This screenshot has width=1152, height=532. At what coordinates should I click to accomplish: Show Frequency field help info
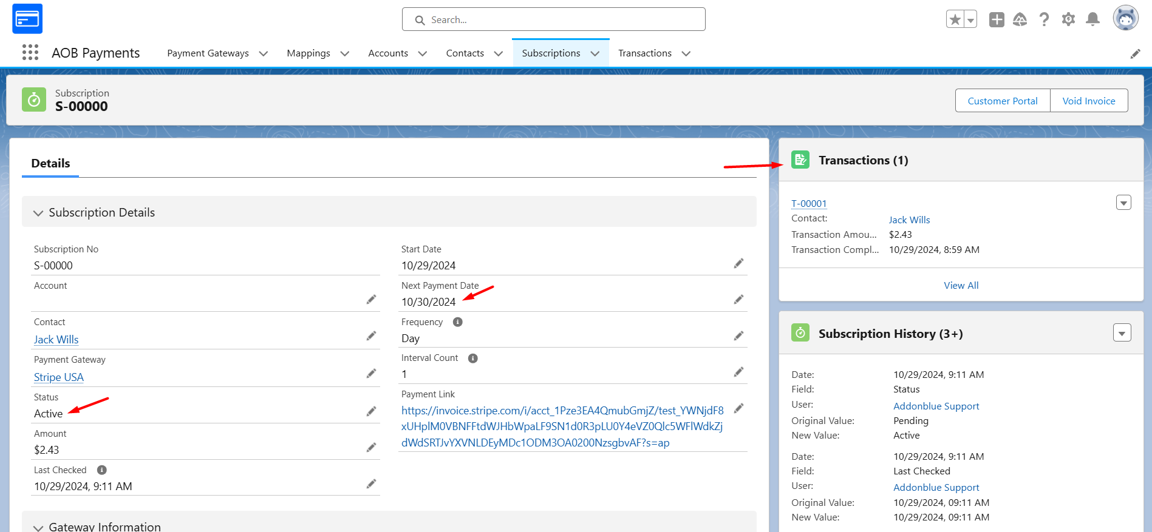click(x=458, y=322)
